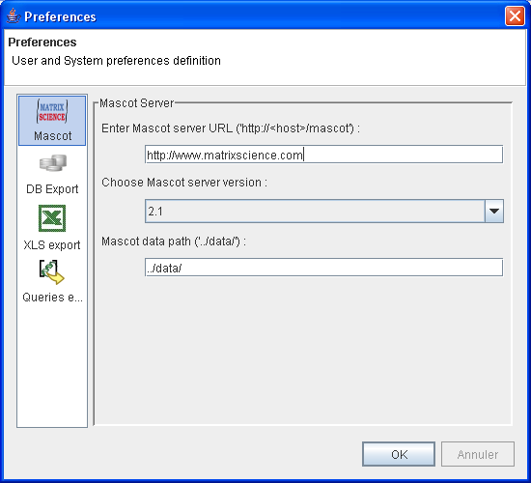This screenshot has width=531, height=483.
Task: Open the version combo box showing 2.1
Action: click(x=324, y=212)
